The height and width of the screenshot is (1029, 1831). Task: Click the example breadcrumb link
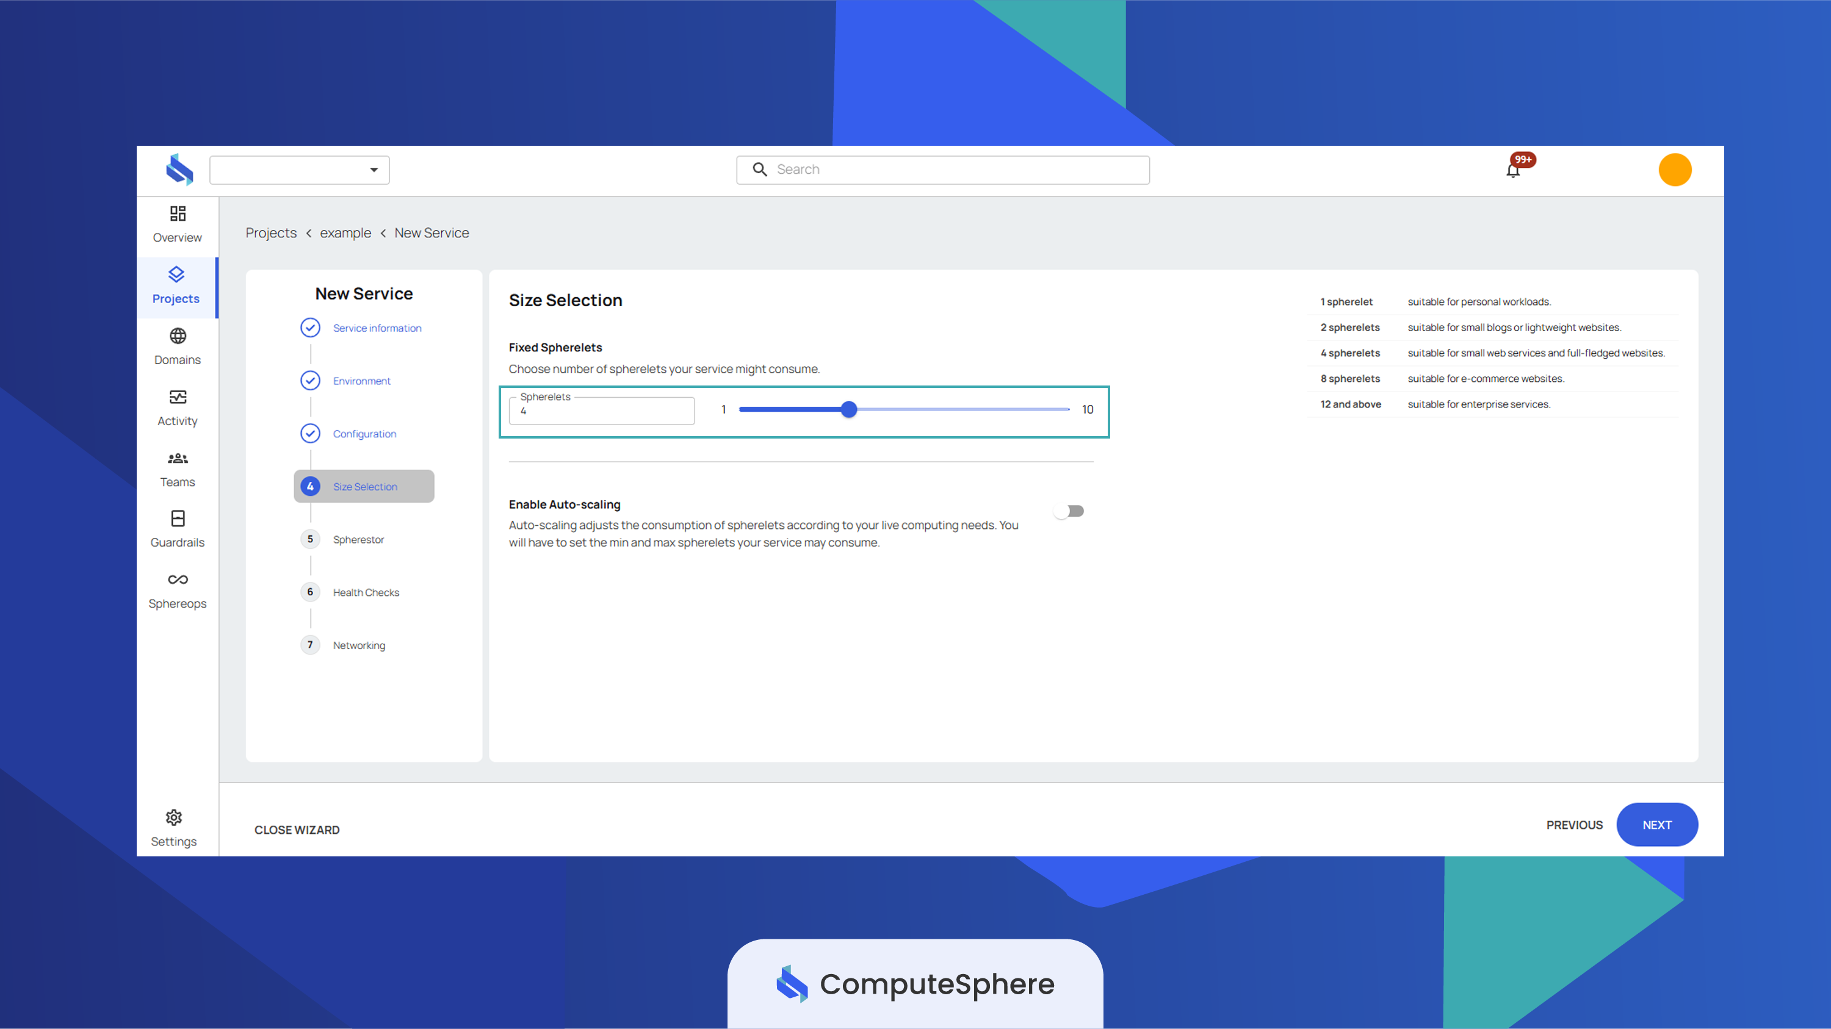point(345,233)
